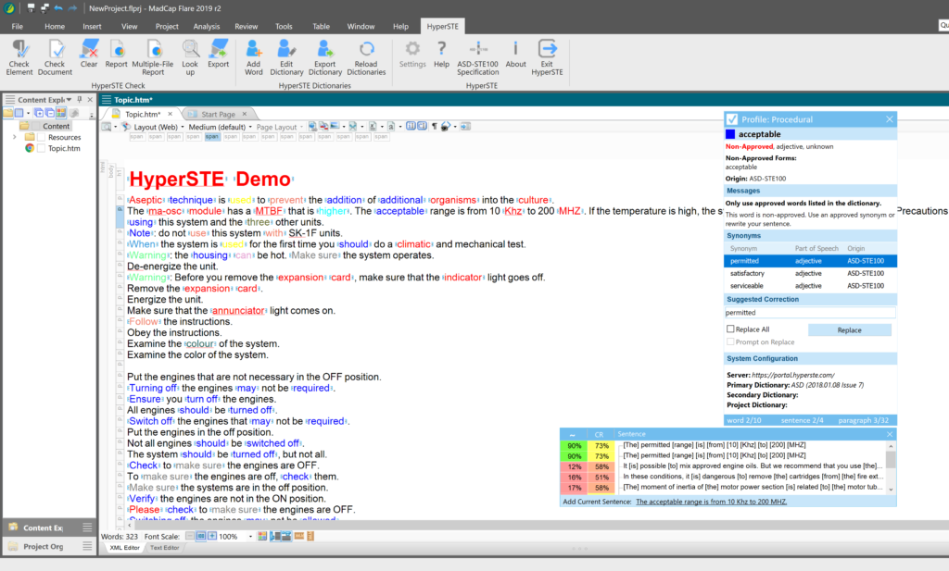The image size is (949, 571).
Task: Open the Analysis ribbon tab
Action: [x=207, y=26]
